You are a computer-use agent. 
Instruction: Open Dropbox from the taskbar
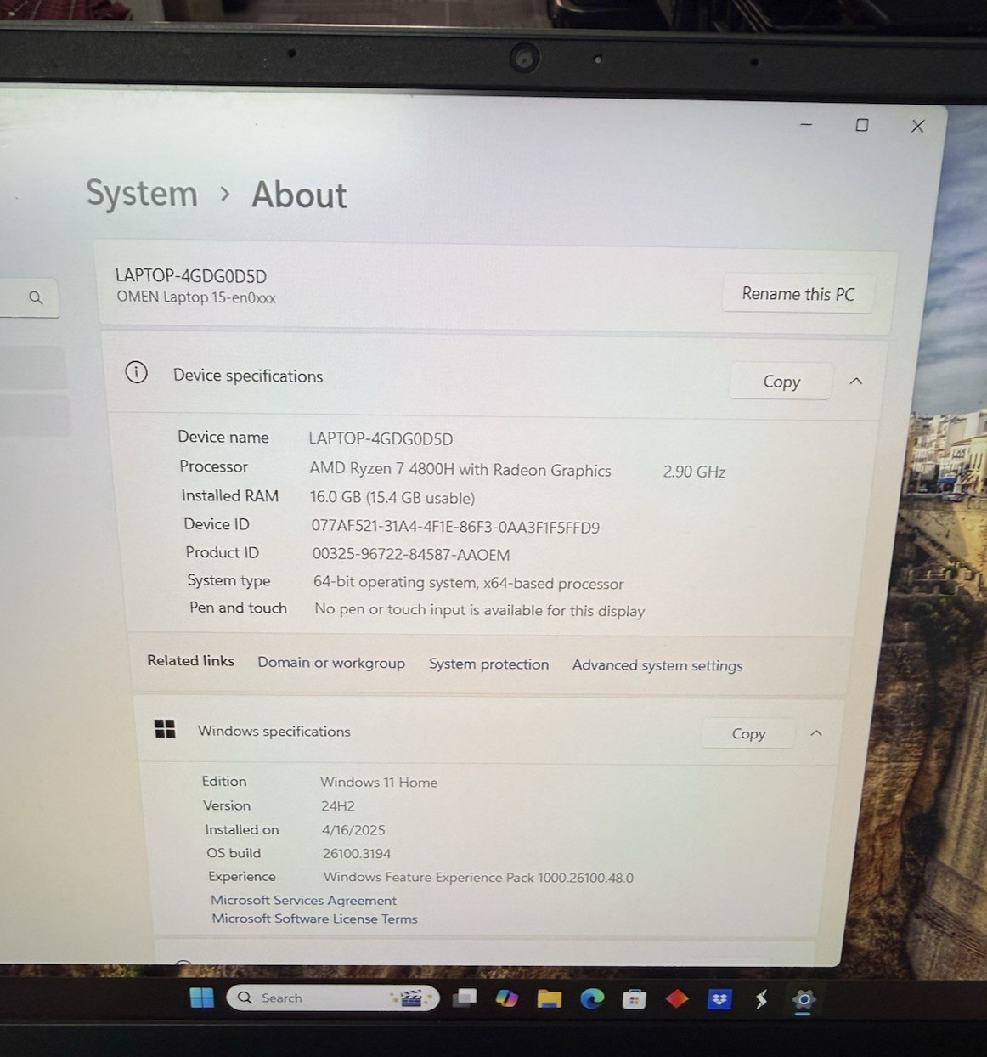pyautogui.click(x=719, y=999)
